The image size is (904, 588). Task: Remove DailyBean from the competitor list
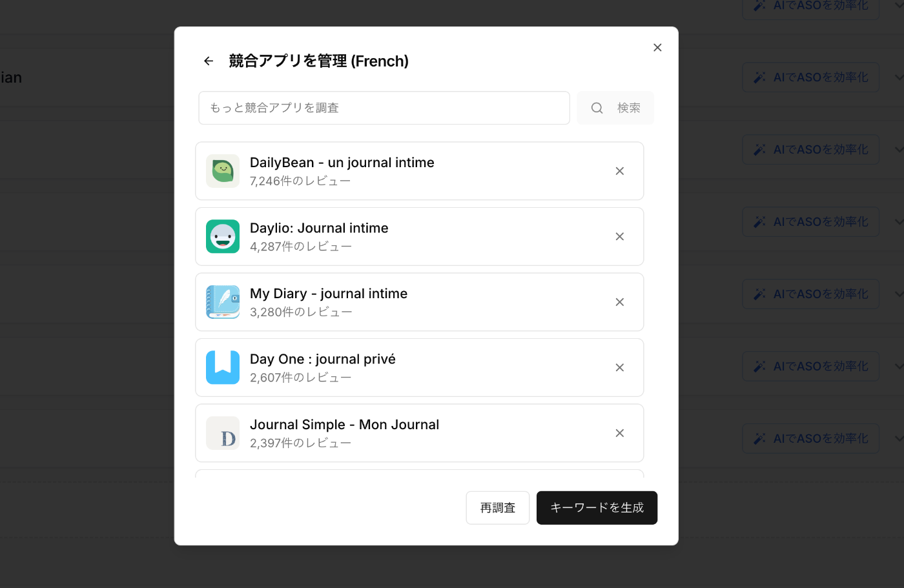pos(619,170)
